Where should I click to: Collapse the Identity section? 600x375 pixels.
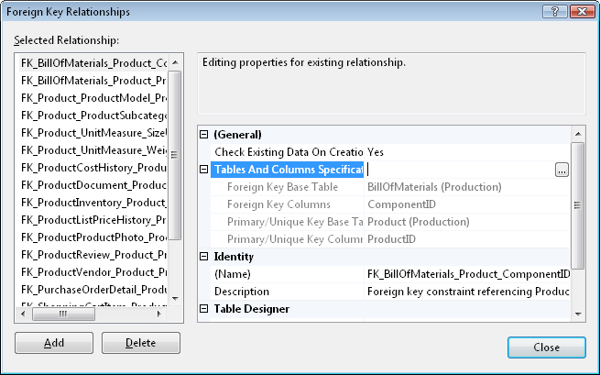(204, 257)
